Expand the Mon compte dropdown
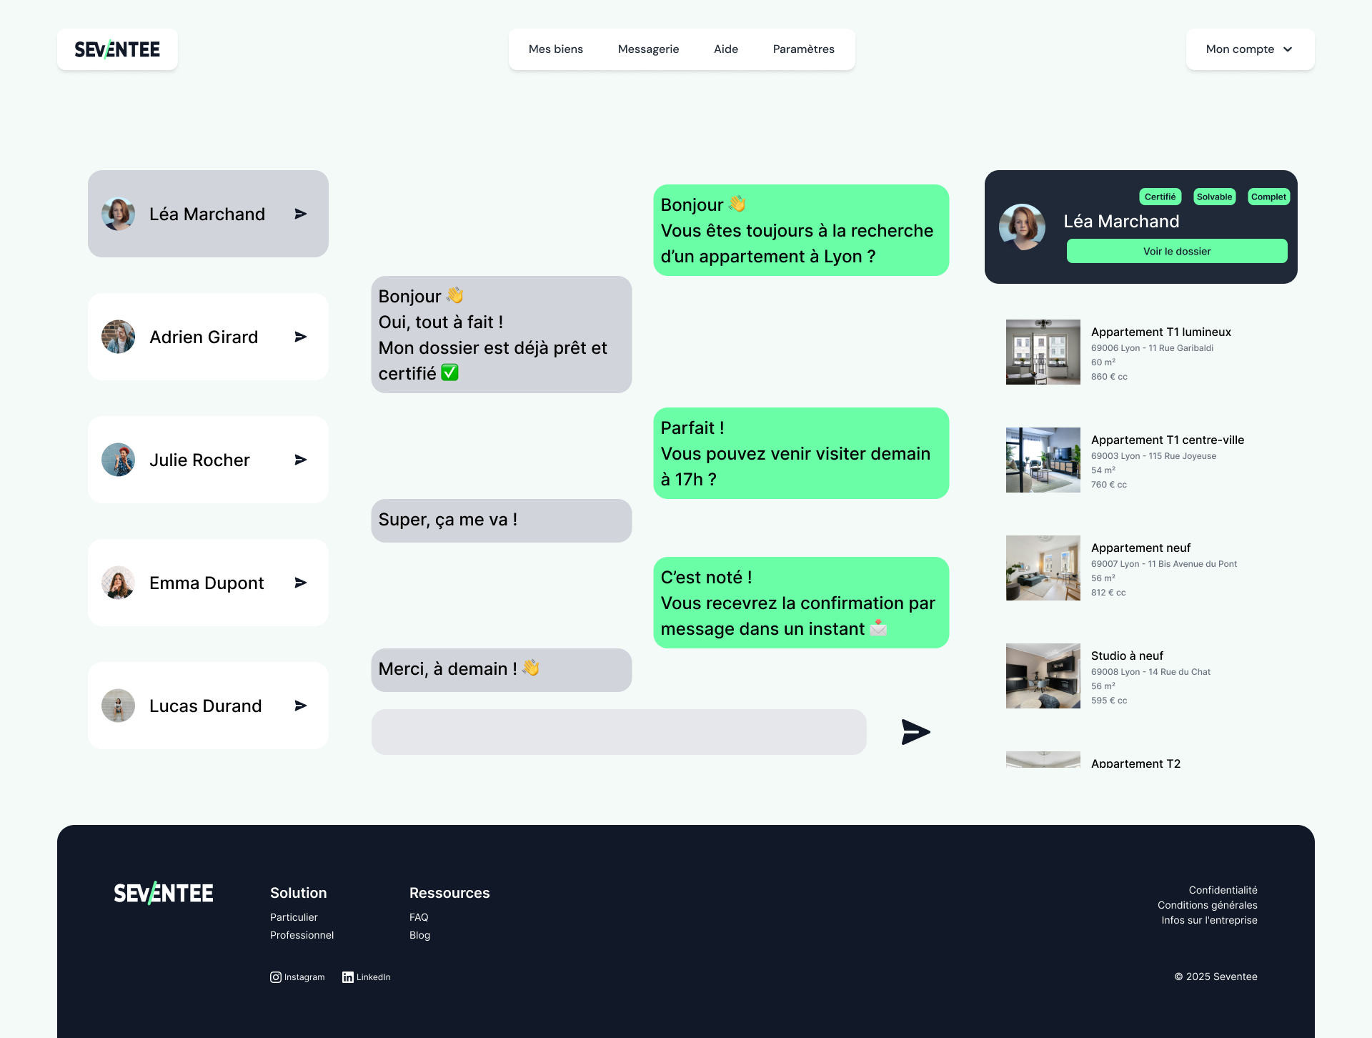1372x1038 pixels. (x=1250, y=49)
